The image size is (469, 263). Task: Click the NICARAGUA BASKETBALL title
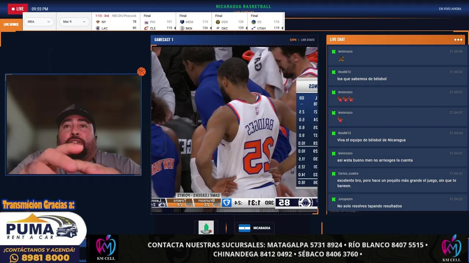243,7
